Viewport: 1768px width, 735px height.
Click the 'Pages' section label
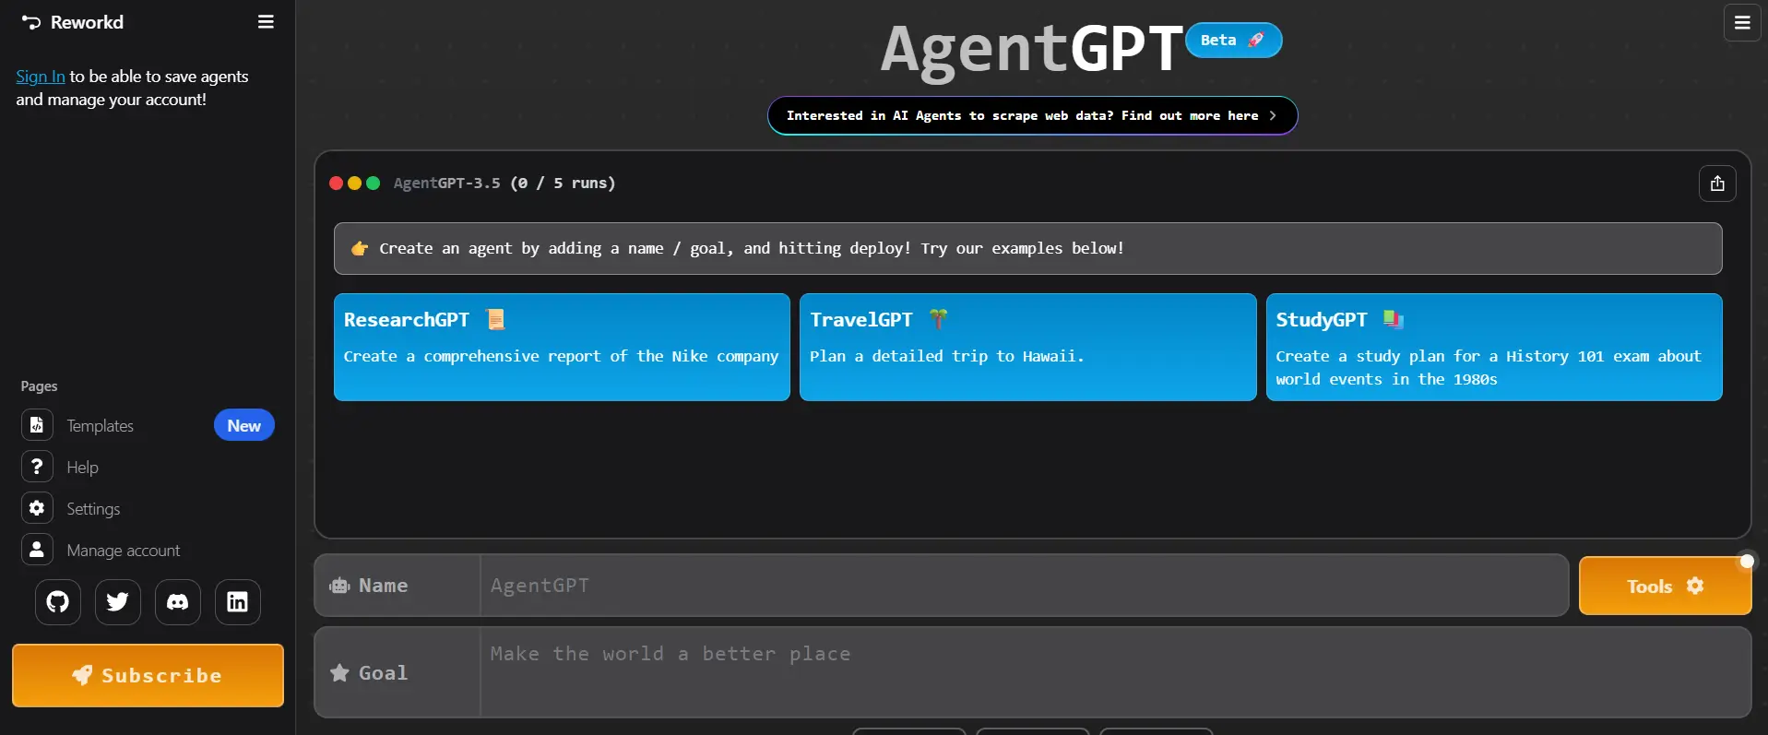39,386
